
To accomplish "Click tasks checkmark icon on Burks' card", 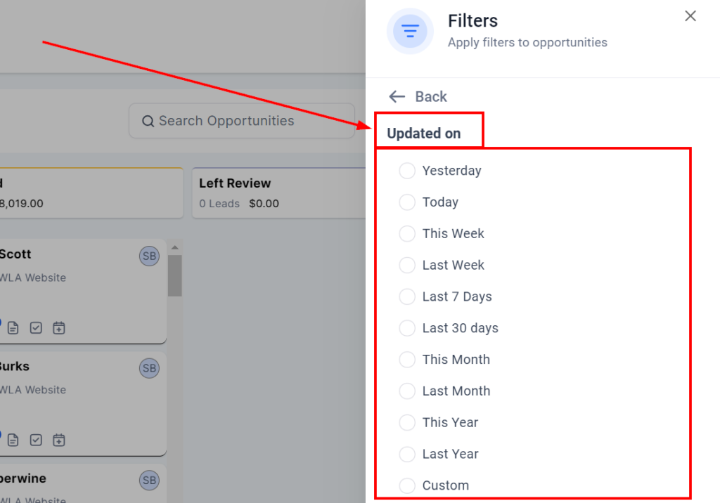I will 36,440.
